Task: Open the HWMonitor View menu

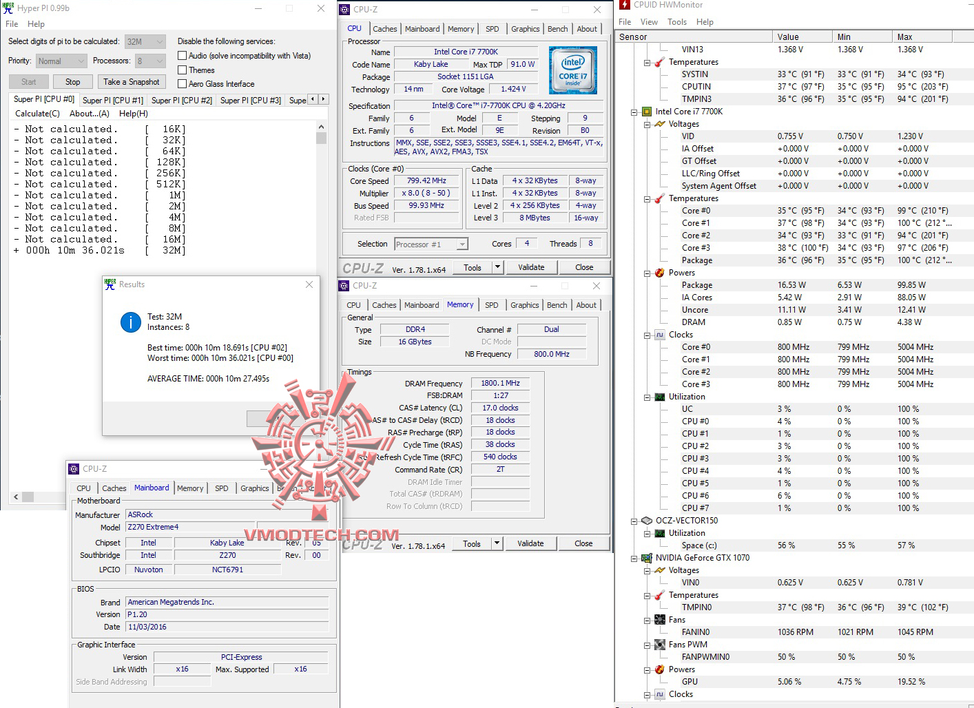Action: [x=649, y=22]
